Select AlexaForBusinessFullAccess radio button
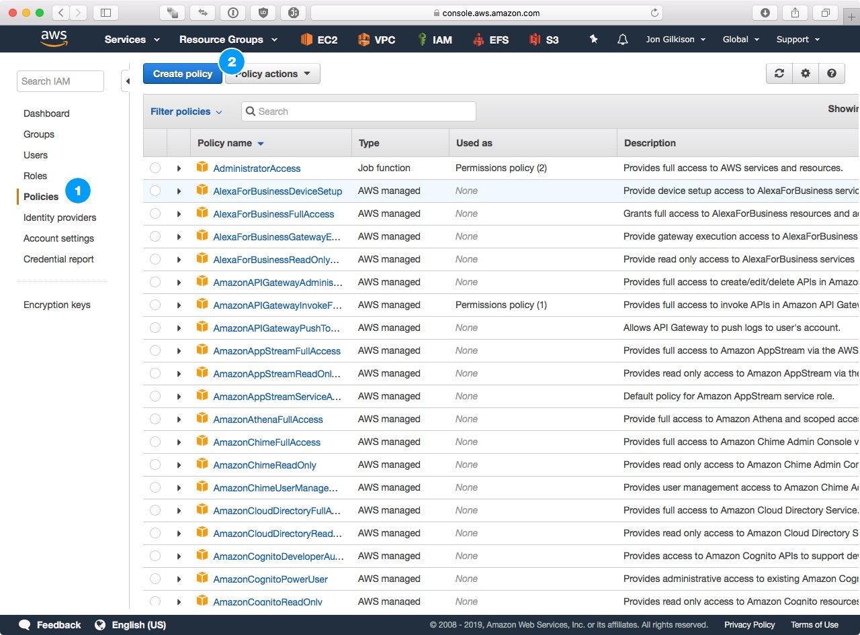The image size is (860, 635). pyautogui.click(x=155, y=213)
